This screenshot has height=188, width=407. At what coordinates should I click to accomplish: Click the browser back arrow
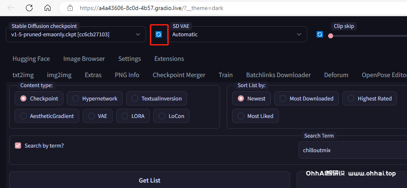(x=11, y=8)
